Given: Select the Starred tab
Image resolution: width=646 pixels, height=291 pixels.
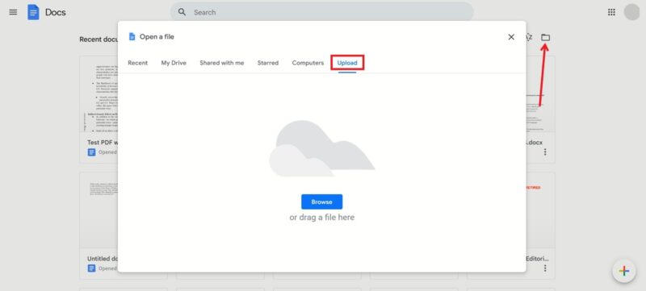Looking at the screenshot, I should click(268, 63).
